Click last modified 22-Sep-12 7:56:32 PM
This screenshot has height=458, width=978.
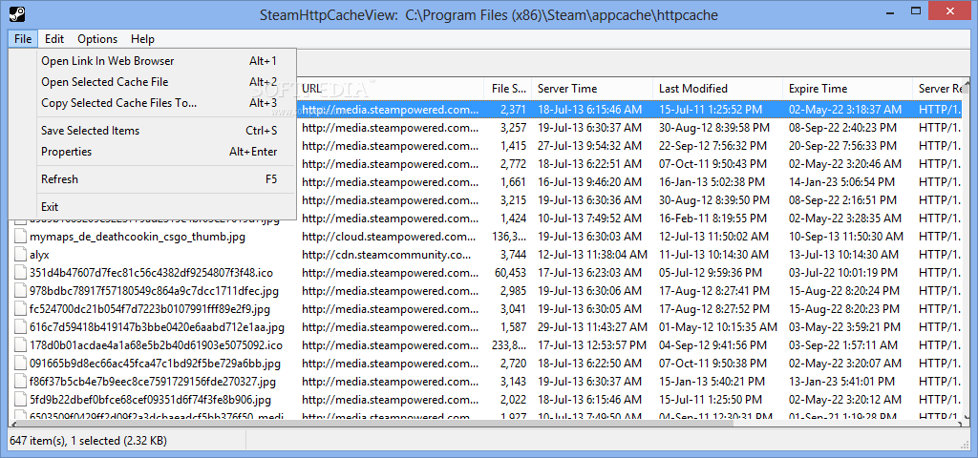click(712, 146)
